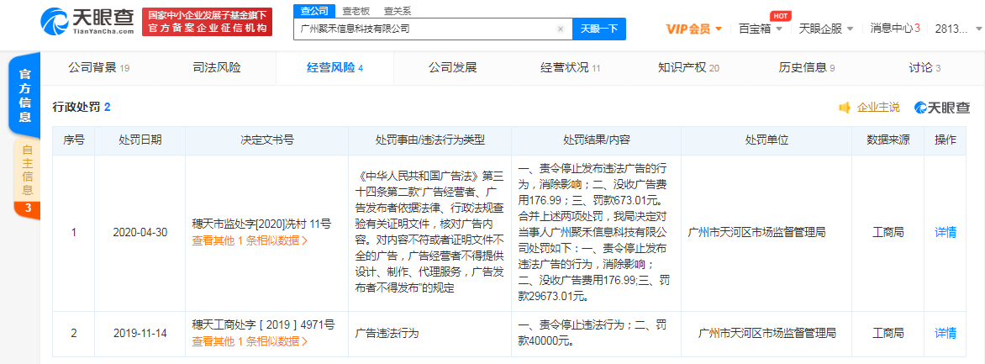View similar data for 4971号 document

(250, 341)
